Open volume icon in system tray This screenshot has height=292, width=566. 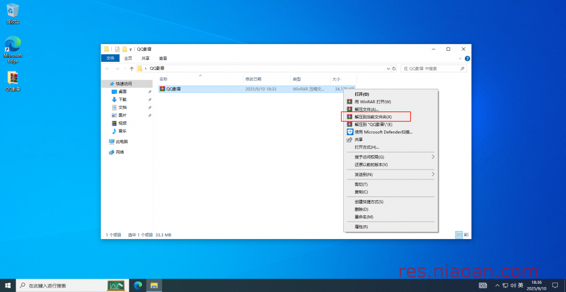tap(513, 285)
